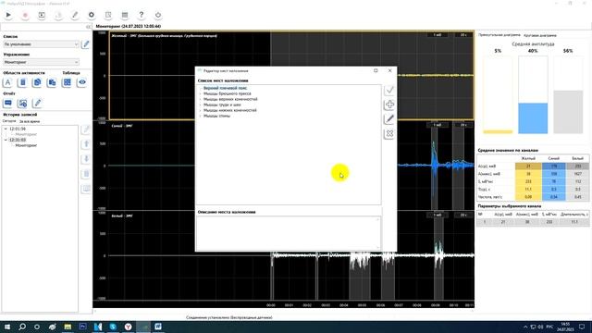Collapse left panel with double-arrow button

pyautogui.click(x=89, y=27)
